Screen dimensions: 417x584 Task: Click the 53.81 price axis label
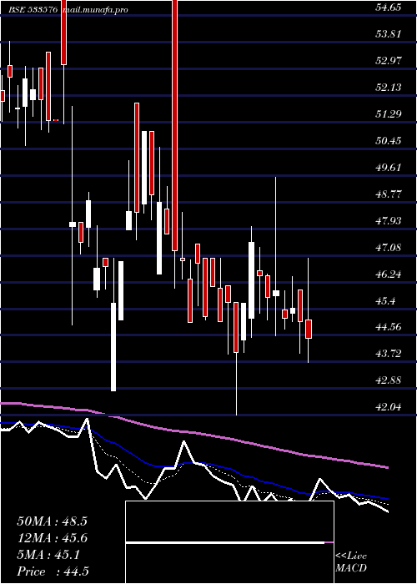[389, 34]
